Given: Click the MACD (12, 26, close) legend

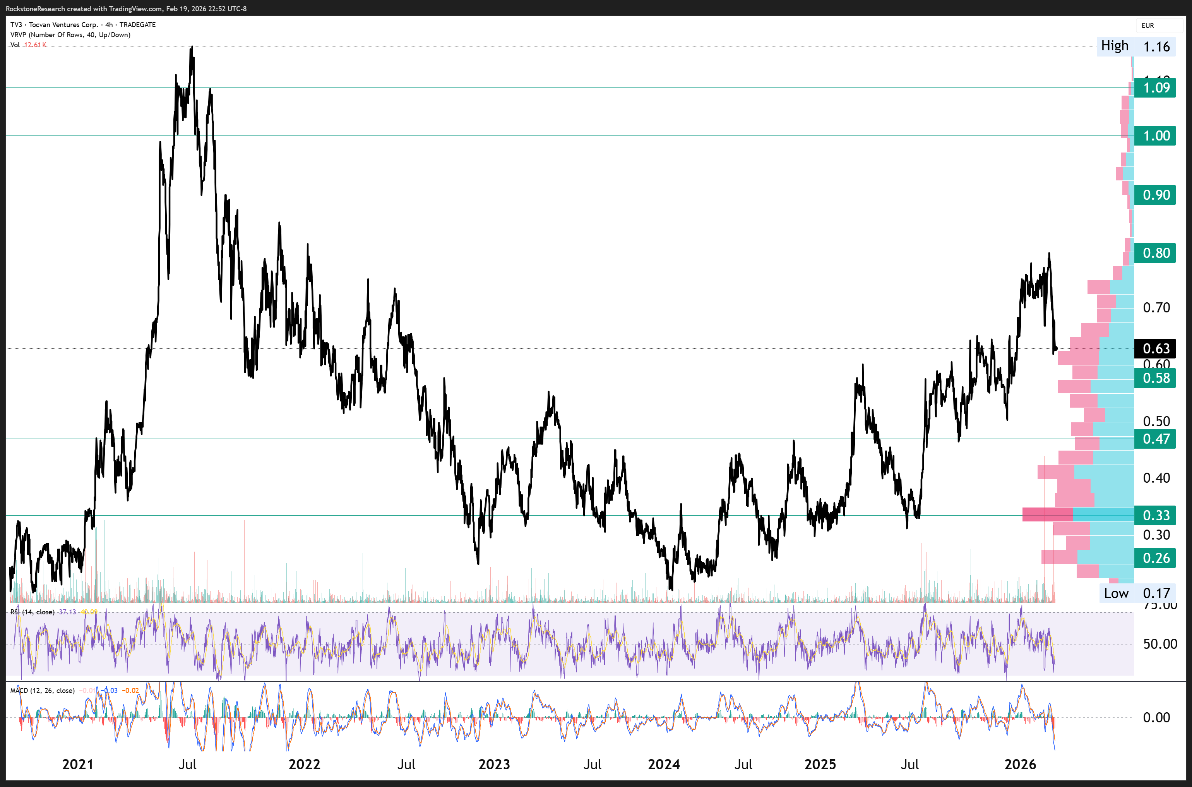Looking at the screenshot, I should tap(43, 691).
